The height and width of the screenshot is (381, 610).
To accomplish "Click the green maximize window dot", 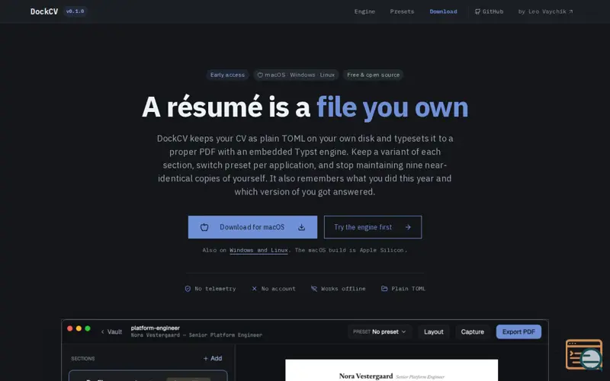I will pyautogui.click(x=88, y=328).
